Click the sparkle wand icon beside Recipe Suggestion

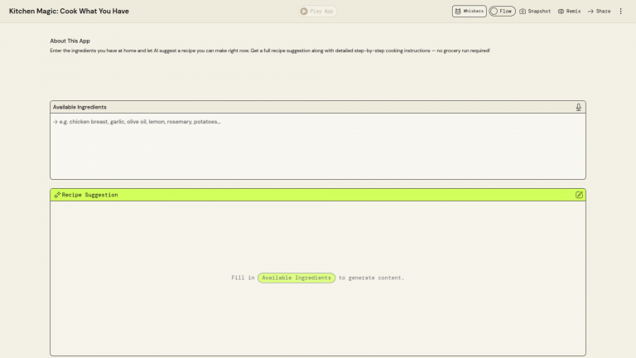click(x=57, y=195)
